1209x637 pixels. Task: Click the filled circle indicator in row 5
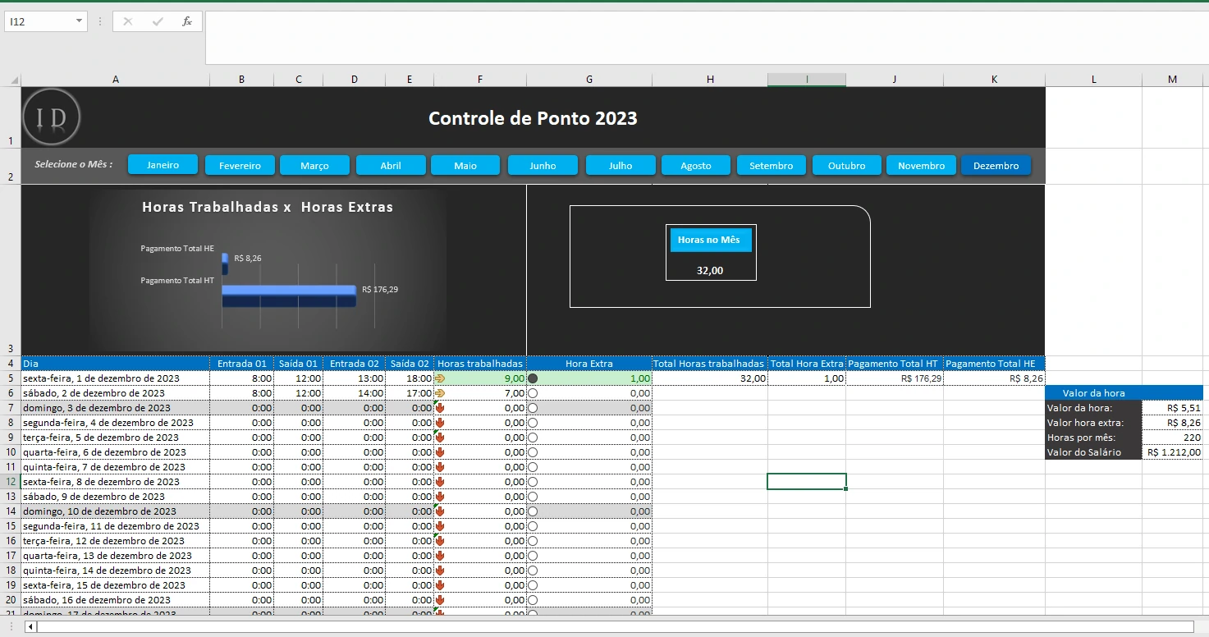tap(533, 378)
